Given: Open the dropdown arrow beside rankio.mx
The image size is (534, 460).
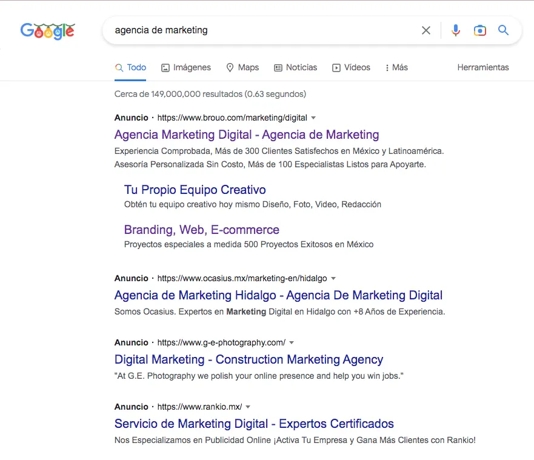Looking at the screenshot, I should pyautogui.click(x=249, y=407).
